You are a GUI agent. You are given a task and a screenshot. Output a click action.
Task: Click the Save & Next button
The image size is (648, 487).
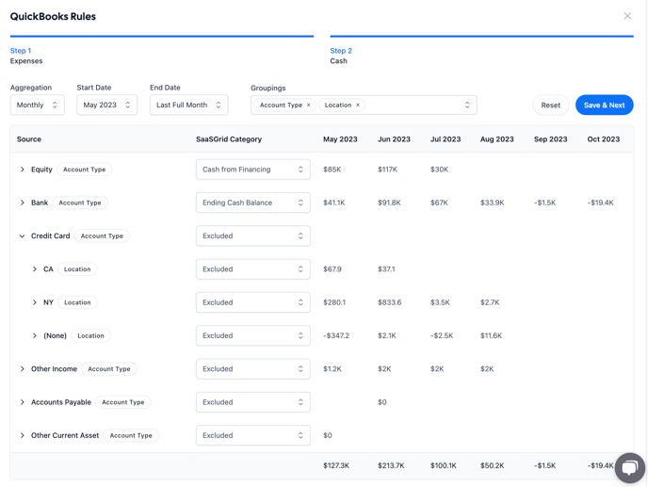coord(604,106)
